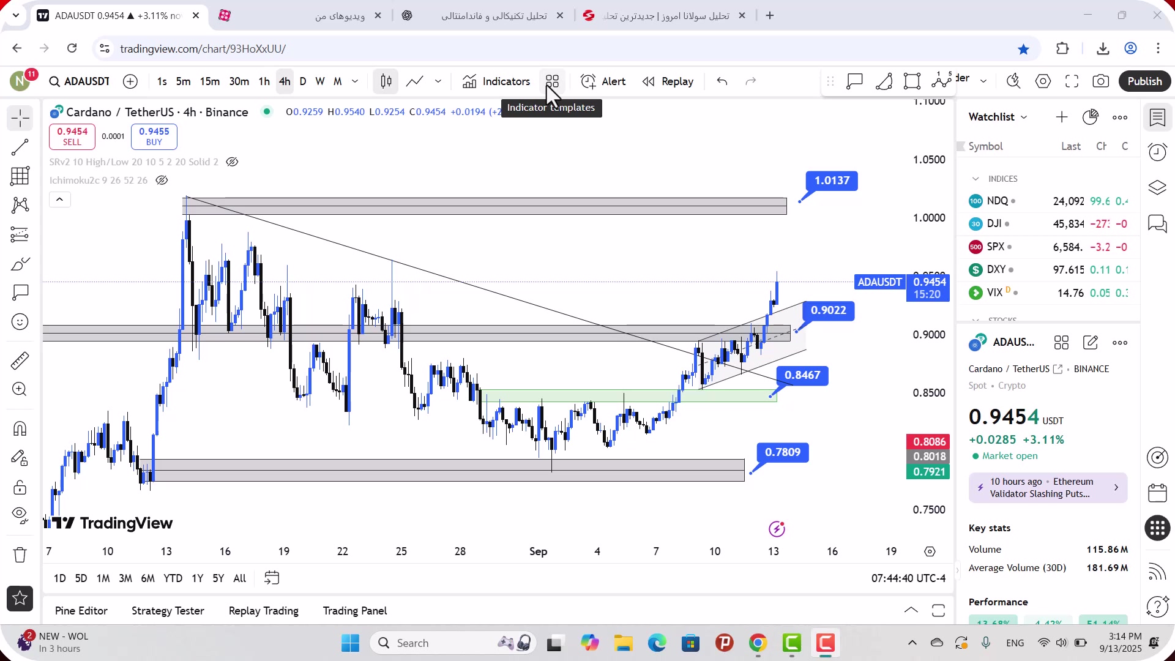Image resolution: width=1175 pixels, height=661 pixels.
Task: Start bar Replay mode
Action: [x=668, y=81]
